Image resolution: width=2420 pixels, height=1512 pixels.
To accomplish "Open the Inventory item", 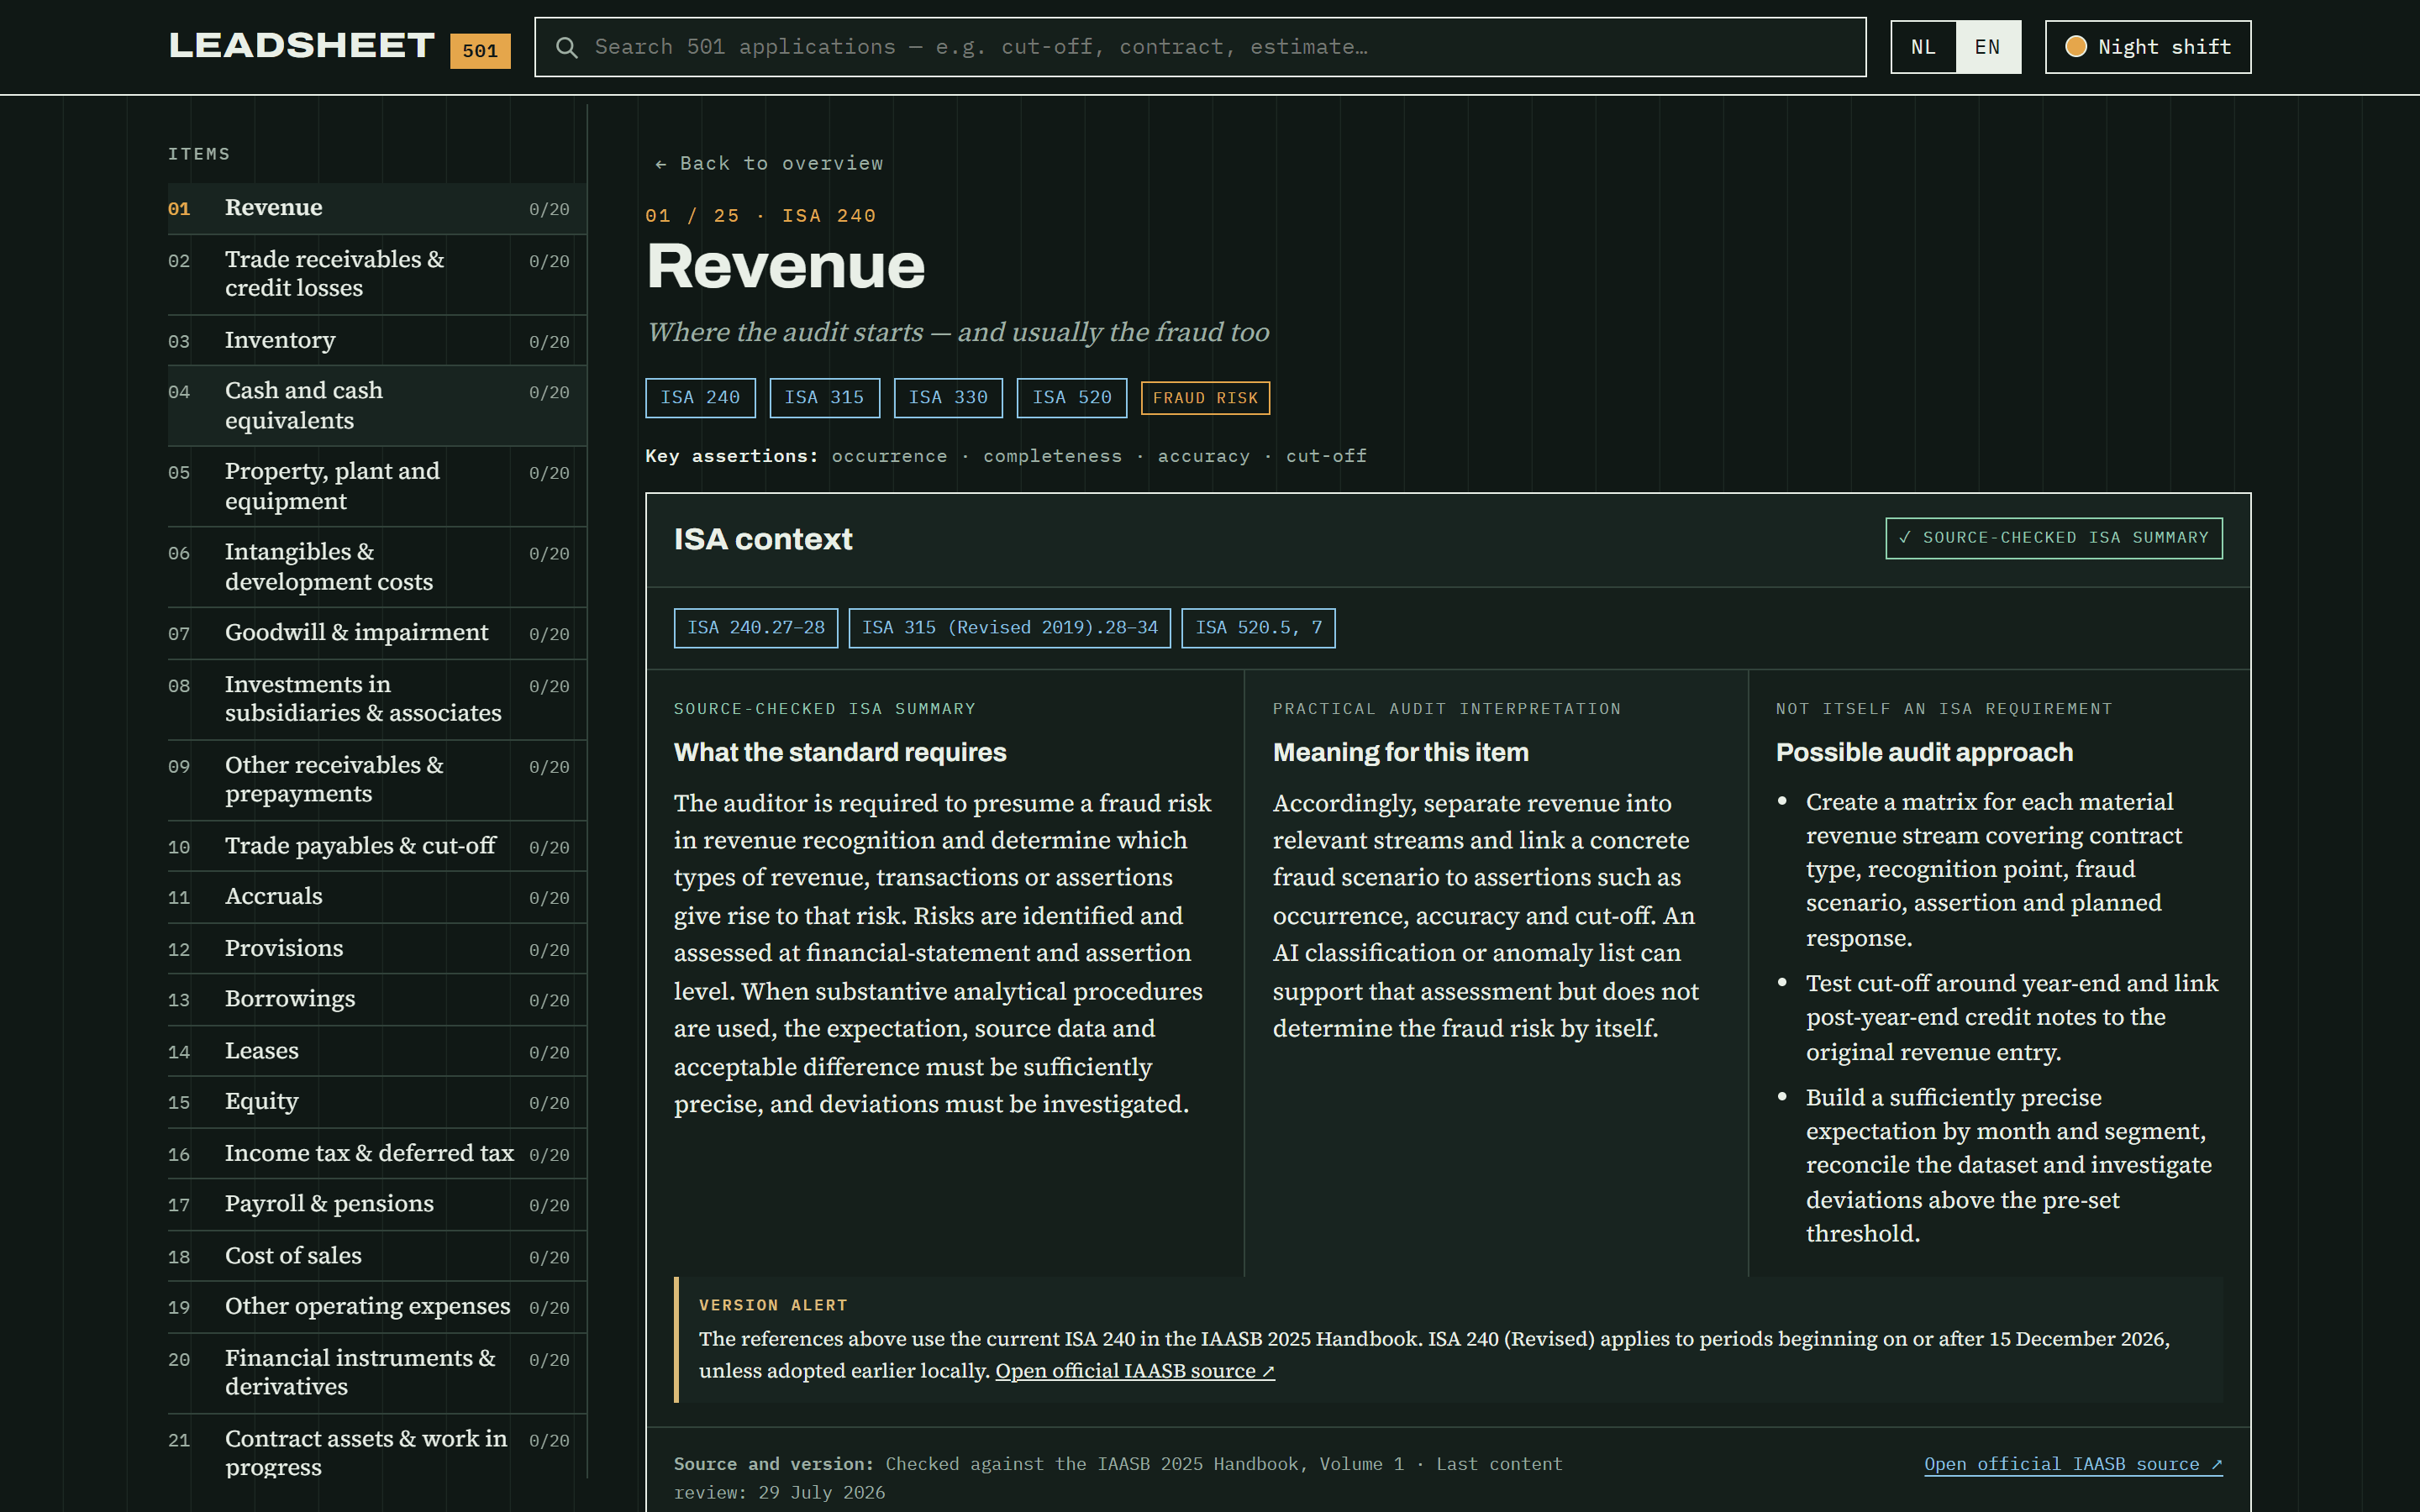I will click(x=377, y=340).
